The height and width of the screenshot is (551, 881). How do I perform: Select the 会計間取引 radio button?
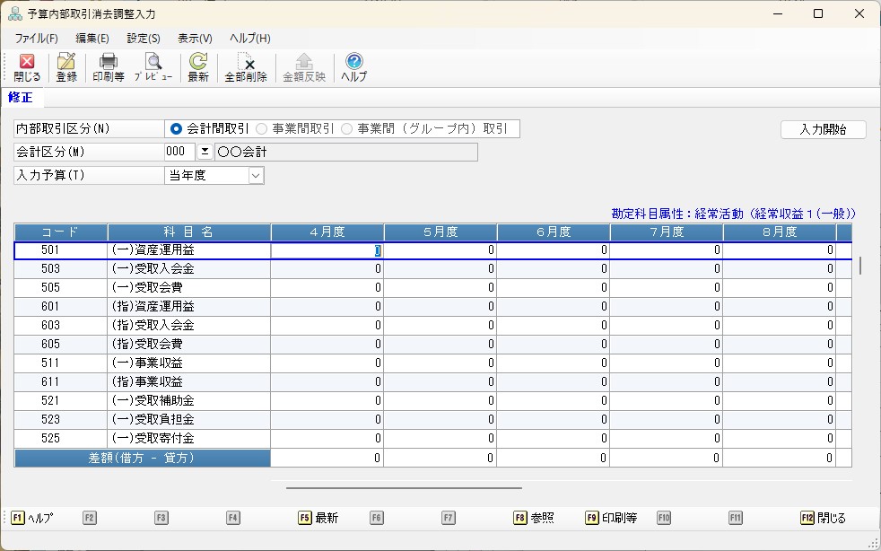click(177, 129)
